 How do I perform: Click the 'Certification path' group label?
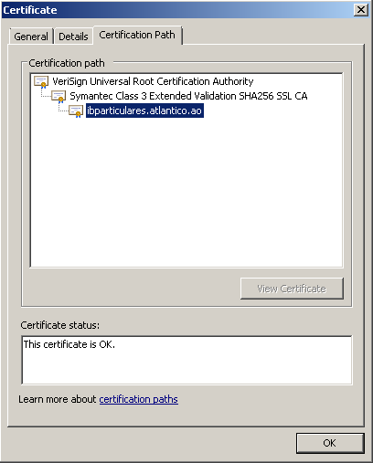67,63
